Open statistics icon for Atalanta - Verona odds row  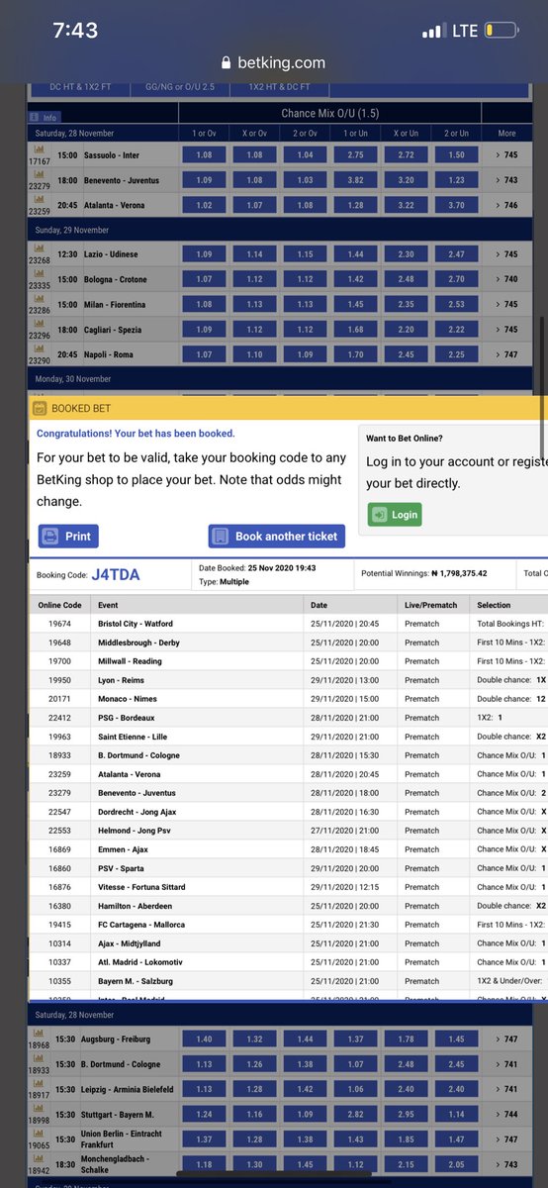(x=40, y=198)
